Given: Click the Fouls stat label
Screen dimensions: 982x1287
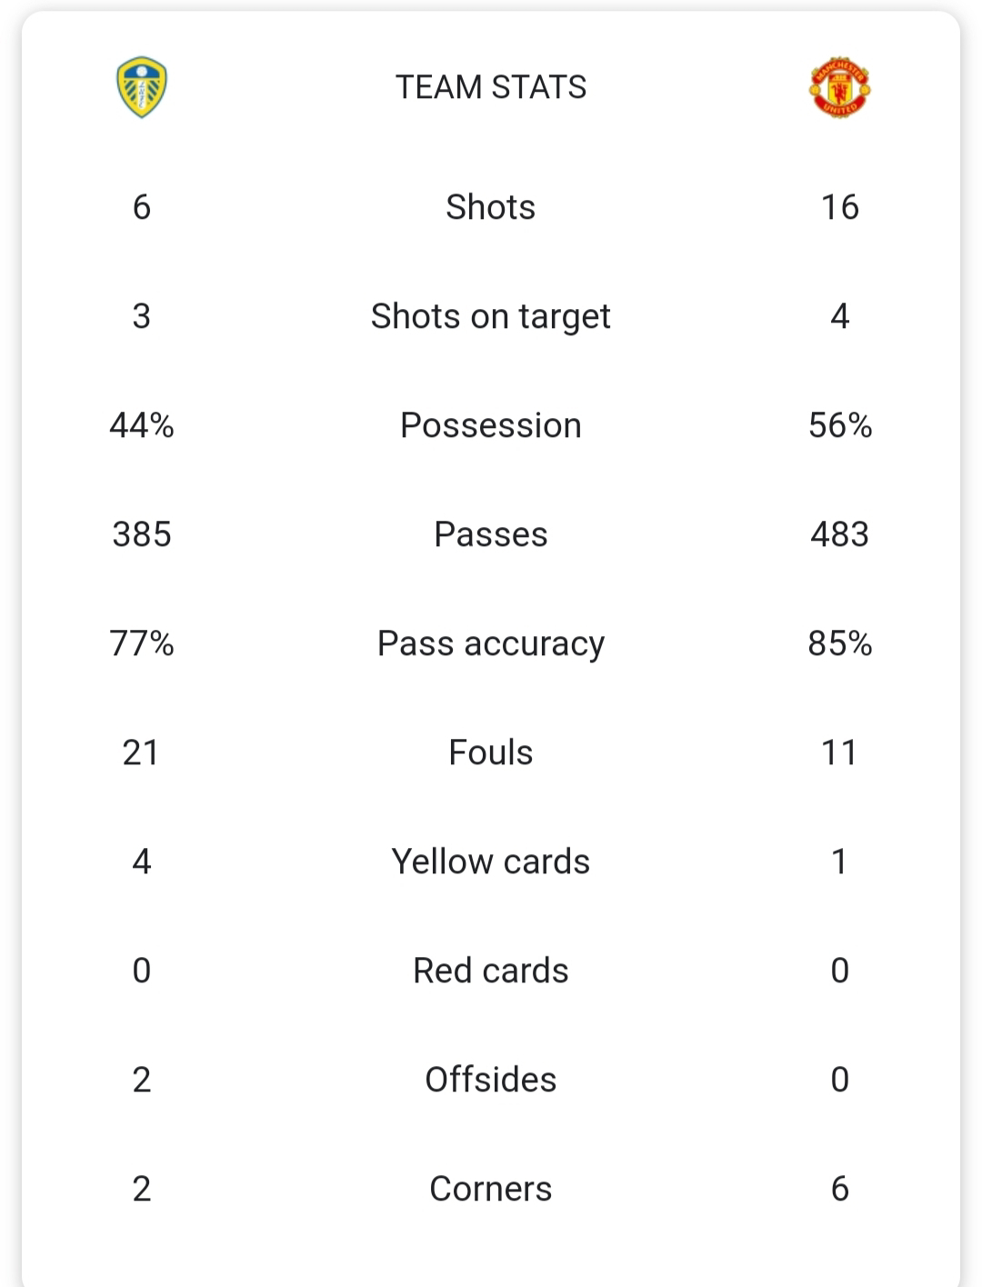Looking at the screenshot, I should (x=491, y=753).
